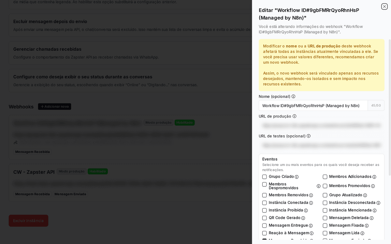The width and height of the screenshot is (391, 244).
Task: Check the "Membros Adicionados" event
Action: (x=325, y=177)
